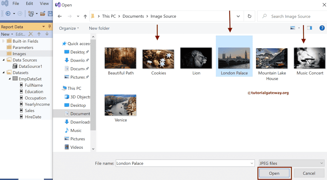Click This PC in address breadcrumb
Viewport: 327px width, 180px height.
pos(109,16)
